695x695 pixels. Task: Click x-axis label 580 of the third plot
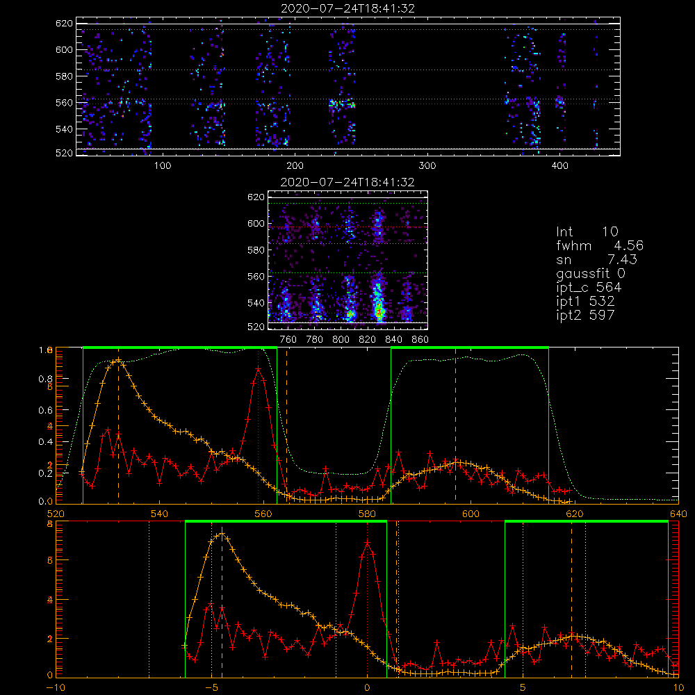click(x=367, y=514)
